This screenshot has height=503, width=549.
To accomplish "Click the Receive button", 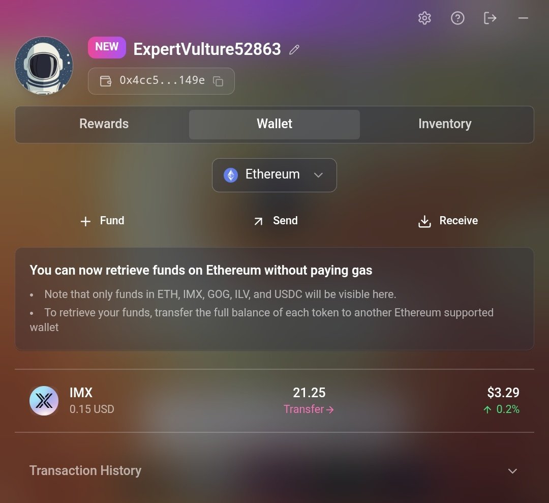I will (x=448, y=221).
